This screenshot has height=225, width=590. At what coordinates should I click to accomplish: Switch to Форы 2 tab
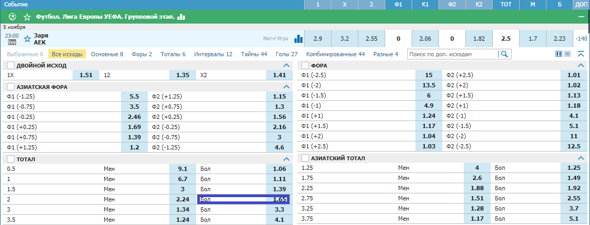(x=142, y=54)
